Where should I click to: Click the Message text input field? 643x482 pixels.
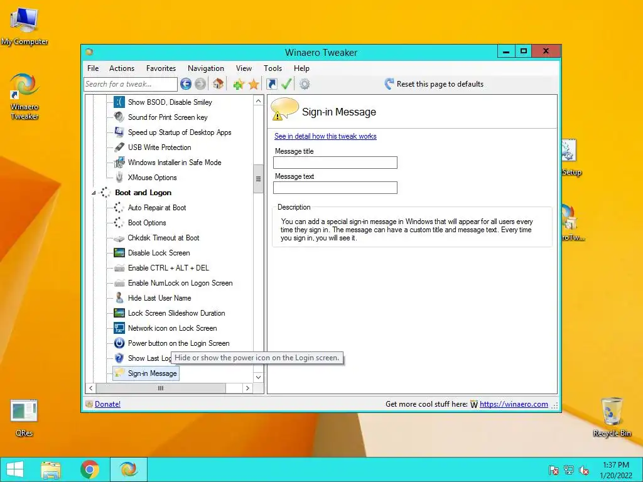click(x=335, y=188)
